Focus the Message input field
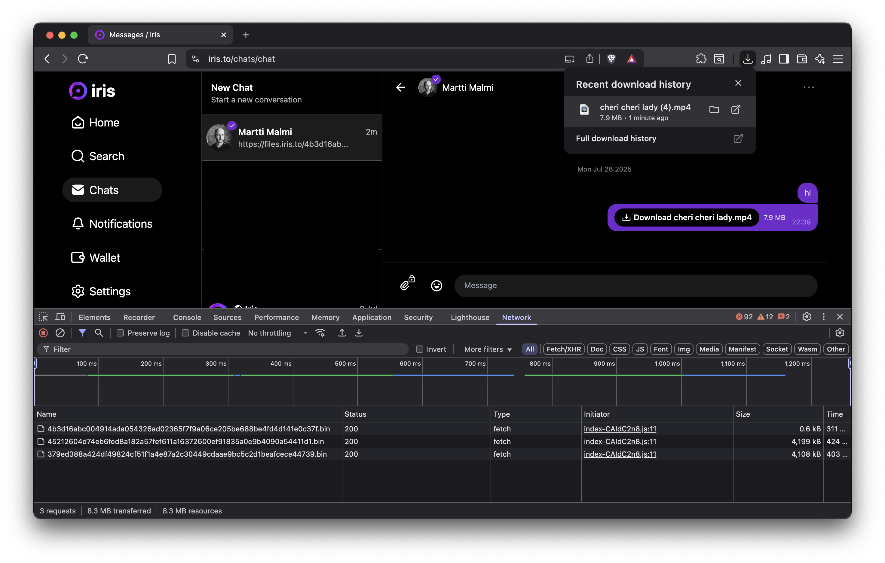Image resolution: width=885 pixels, height=563 pixels. [635, 285]
